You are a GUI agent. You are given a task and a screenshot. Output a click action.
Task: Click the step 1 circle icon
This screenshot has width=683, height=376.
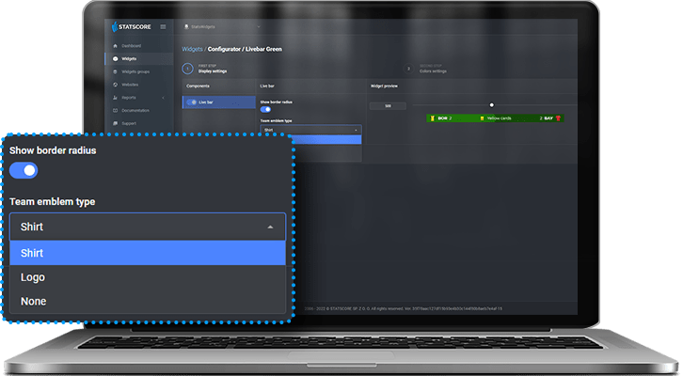(187, 69)
